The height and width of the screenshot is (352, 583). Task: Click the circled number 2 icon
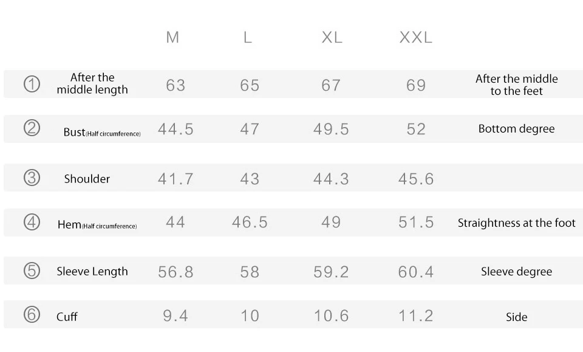[32, 128]
